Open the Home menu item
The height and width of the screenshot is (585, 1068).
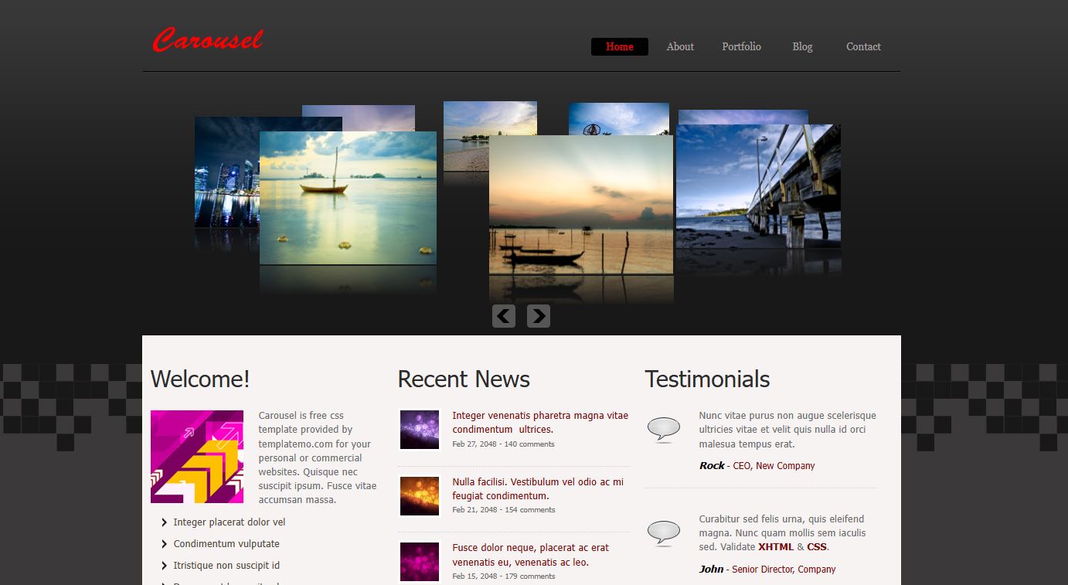619,46
